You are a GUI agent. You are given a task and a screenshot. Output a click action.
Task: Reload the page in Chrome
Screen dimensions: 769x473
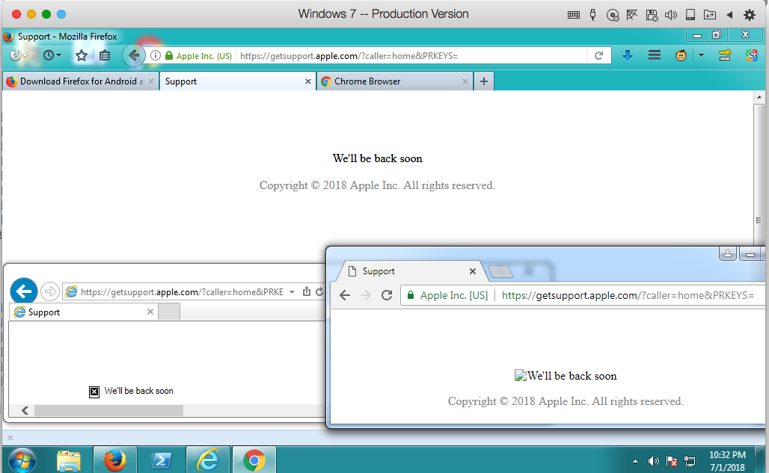coord(387,294)
